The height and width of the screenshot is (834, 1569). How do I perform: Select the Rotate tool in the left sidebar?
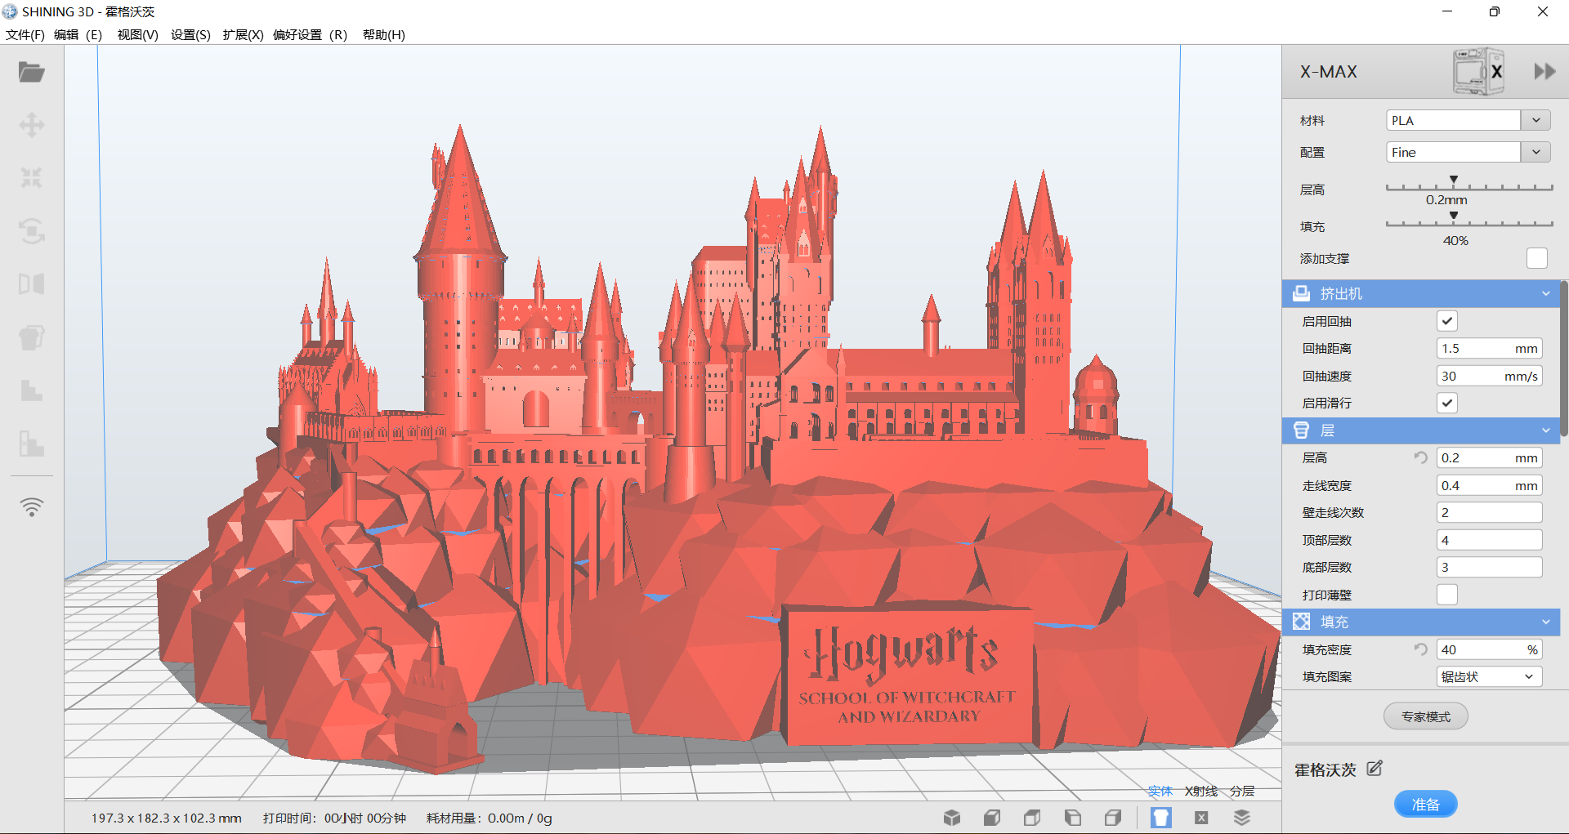coord(32,231)
